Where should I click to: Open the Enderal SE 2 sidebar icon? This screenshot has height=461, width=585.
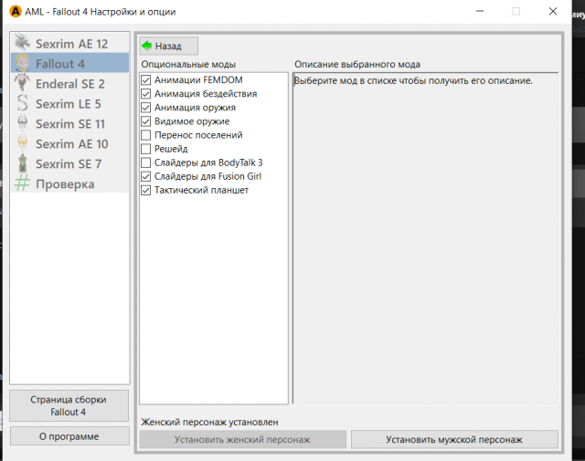point(23,84)
